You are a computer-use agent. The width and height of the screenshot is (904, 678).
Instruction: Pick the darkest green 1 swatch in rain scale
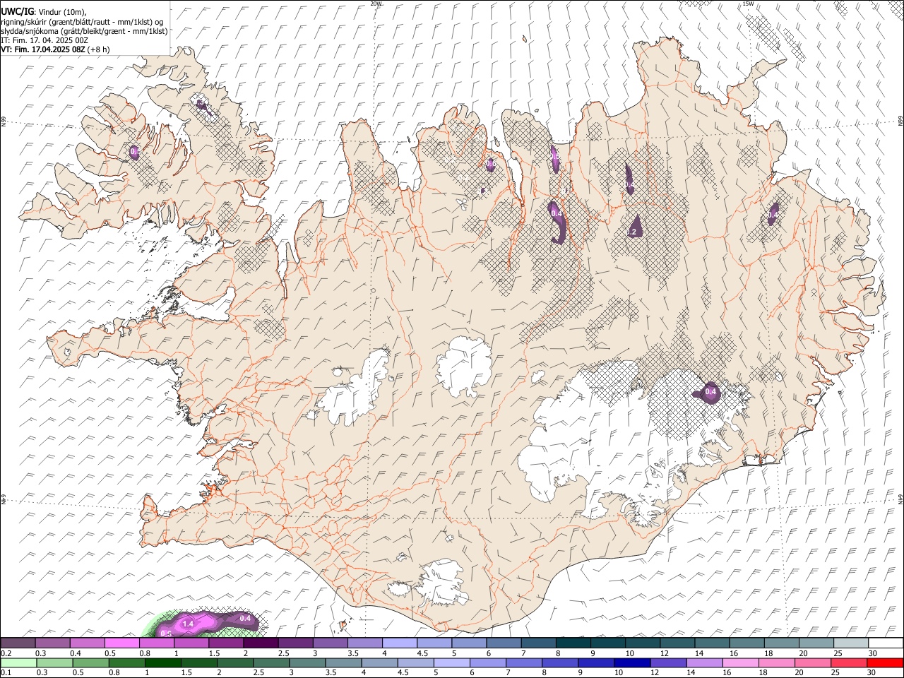click(x=163, y=663)
